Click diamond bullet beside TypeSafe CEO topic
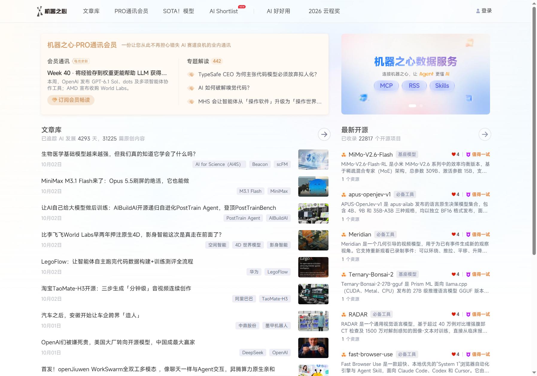This screenshot has height=376, width=537. 191,74
